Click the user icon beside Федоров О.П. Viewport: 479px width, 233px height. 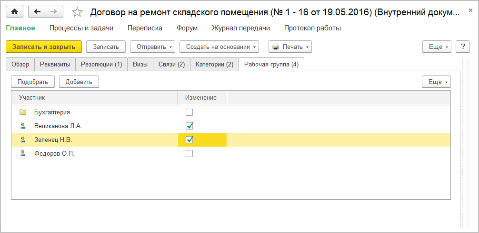coord(23,154)
